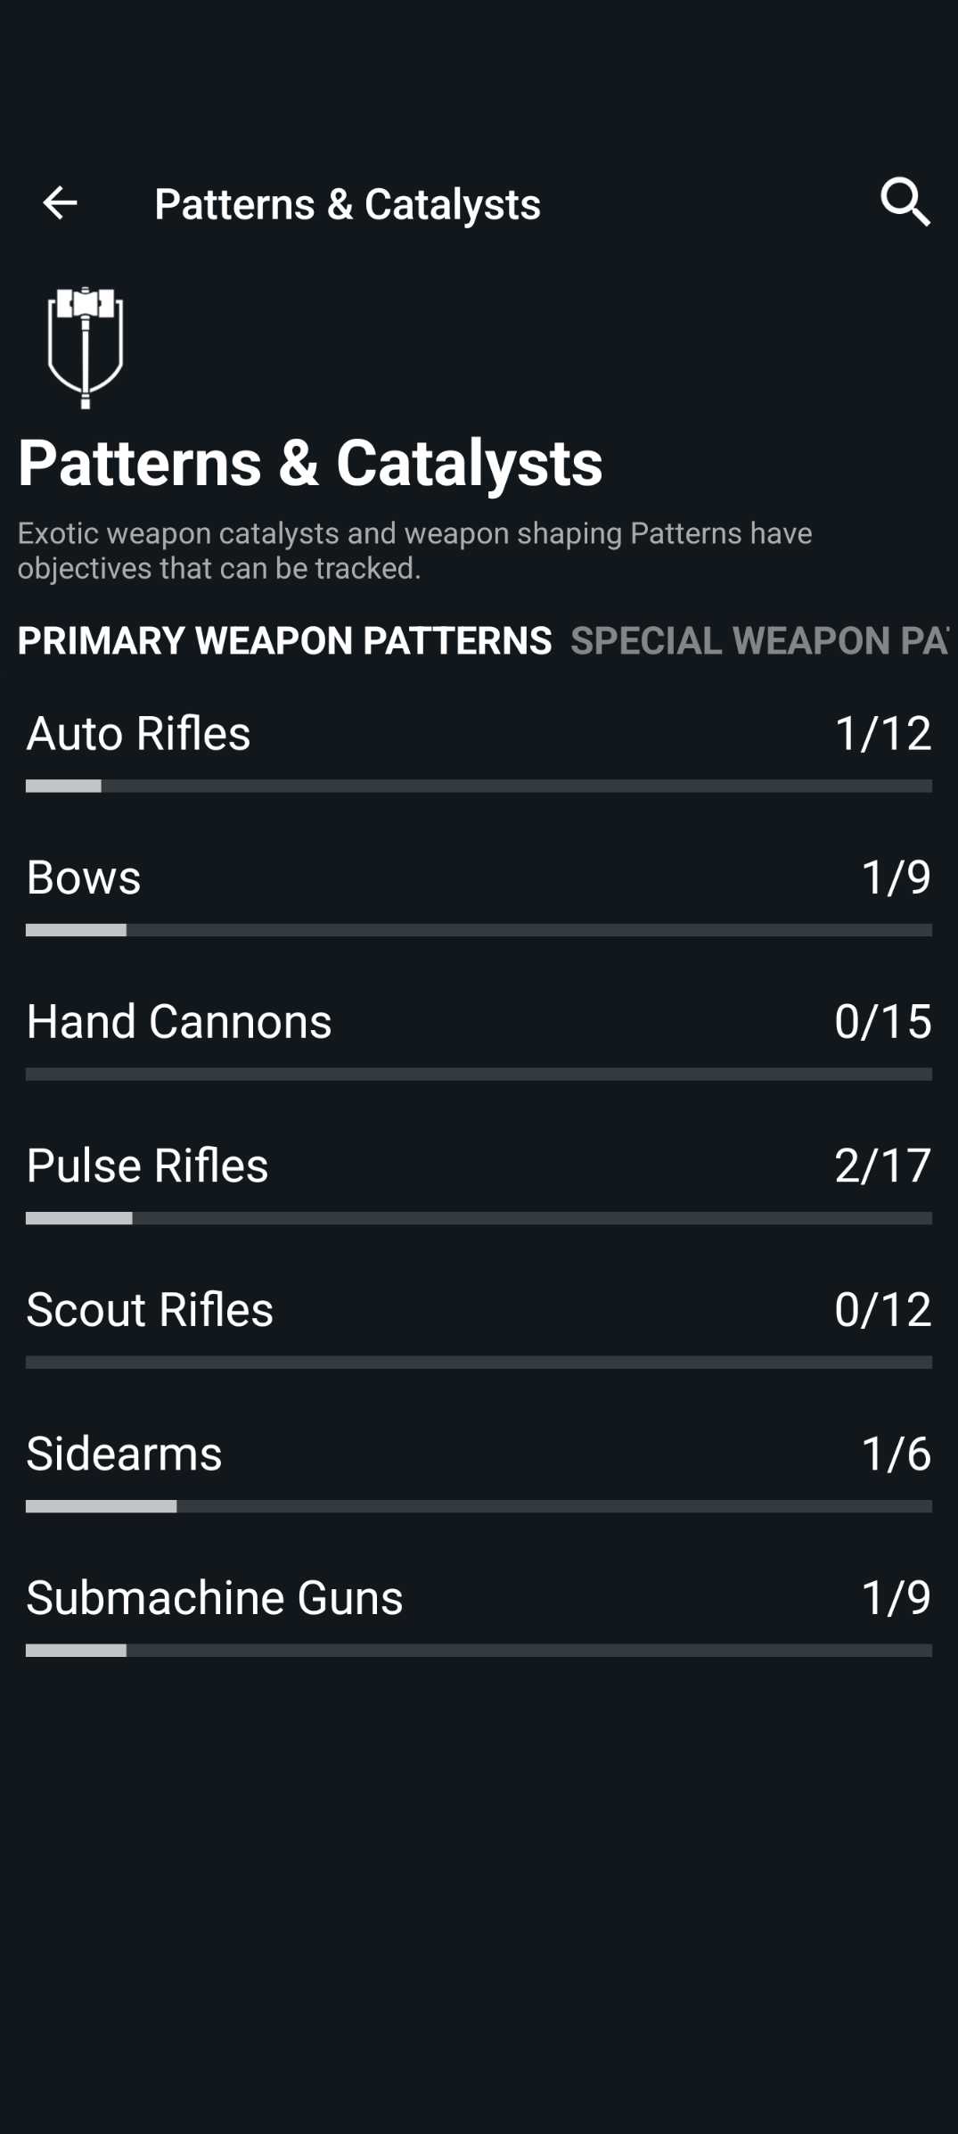Click the Sidearms progress bar

479,1506
